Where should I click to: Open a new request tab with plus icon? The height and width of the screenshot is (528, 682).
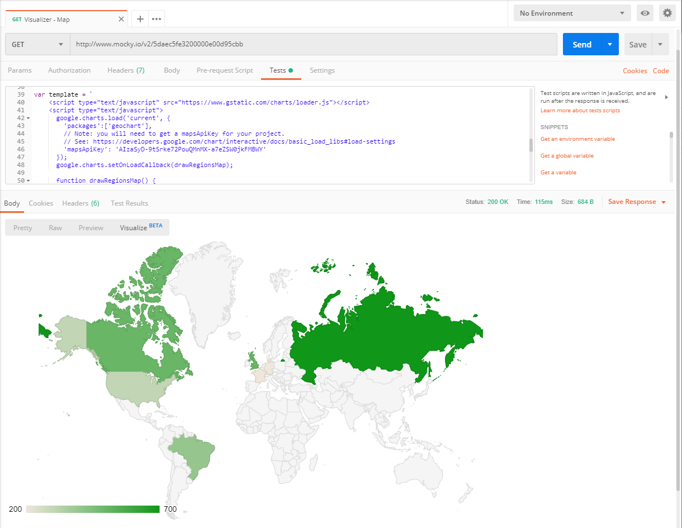[x=140, y=19]
